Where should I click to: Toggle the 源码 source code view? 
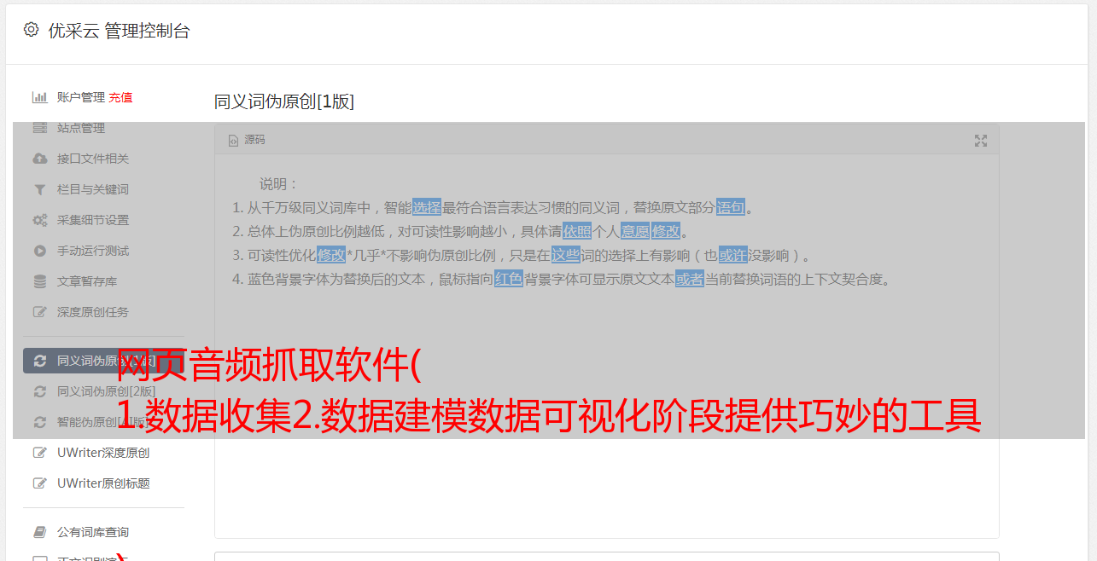coord(247,140)
